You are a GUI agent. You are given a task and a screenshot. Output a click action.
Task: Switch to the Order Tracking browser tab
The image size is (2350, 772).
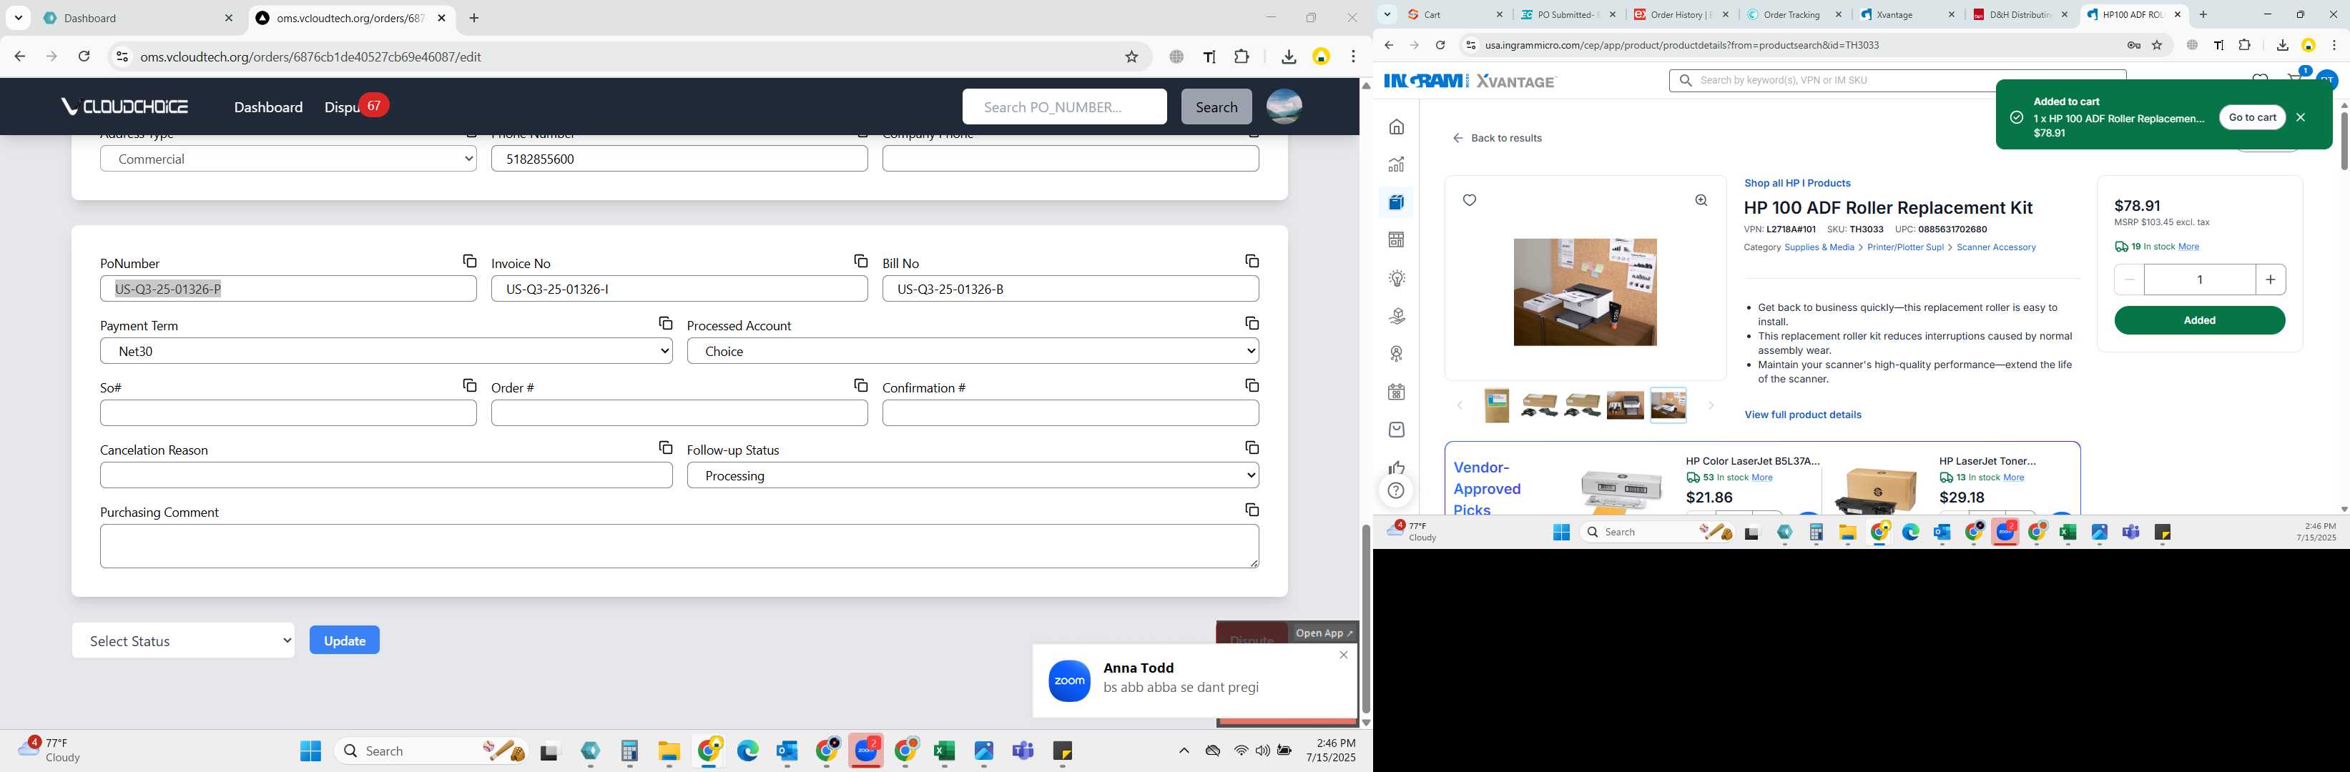(1794, 14)
